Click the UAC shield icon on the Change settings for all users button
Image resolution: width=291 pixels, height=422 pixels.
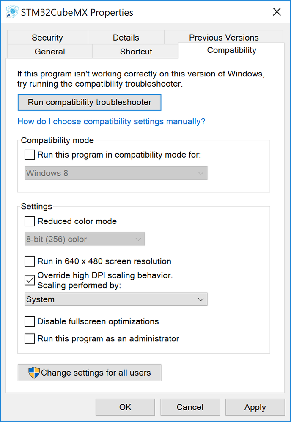(x=34, y=373)
